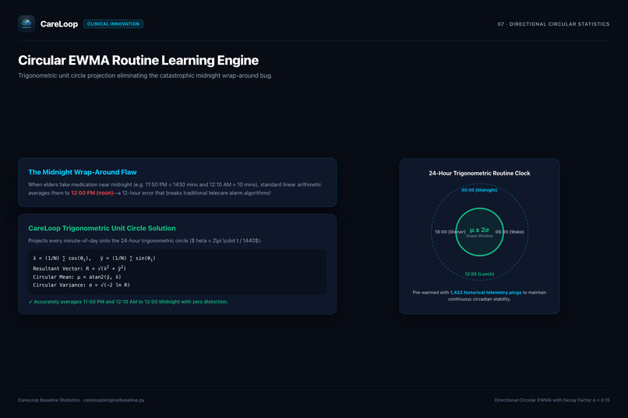This screenshot has width=628, height=418.
Task: Click the Circular EWMA Routine Learning Engine title
Action: coord(138,60)
